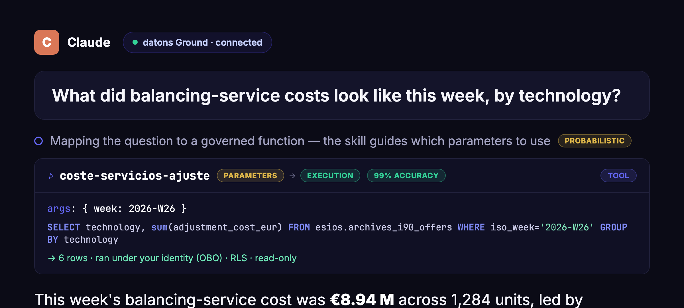Click the €8.94 M cost figure
Image resolution: width=684 pixels, height=308 pixels.
(x=362, y=300)
